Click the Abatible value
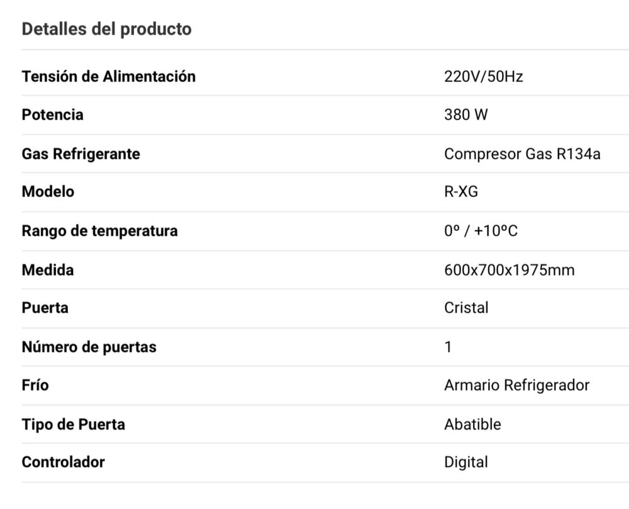 [x=472, y=424]
